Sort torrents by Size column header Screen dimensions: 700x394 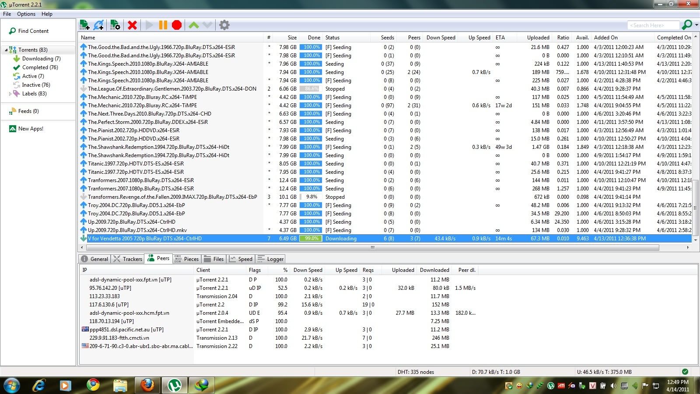pos(287,38)
